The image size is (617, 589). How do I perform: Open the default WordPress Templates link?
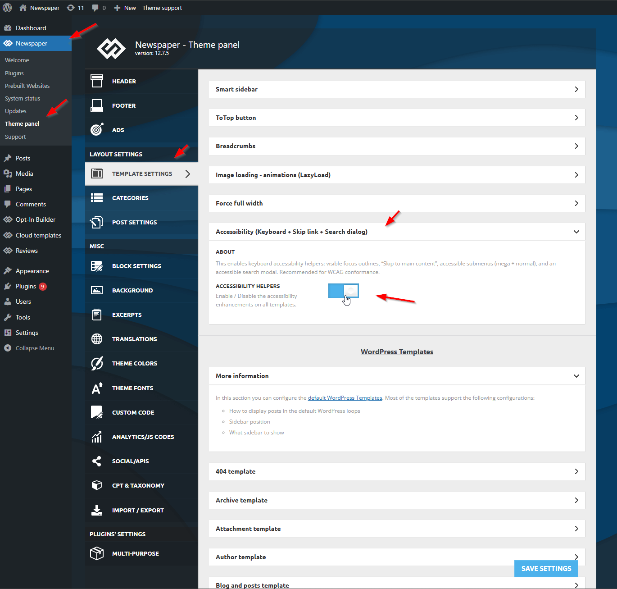coord(345,398)
